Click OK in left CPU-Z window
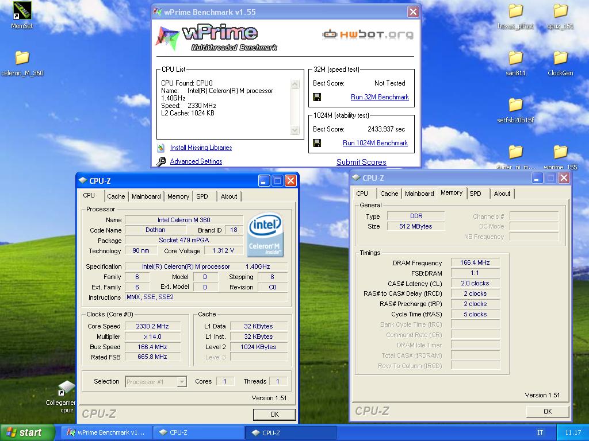Image resolution: width=589 pixels, height=441 pixels. 274,415
